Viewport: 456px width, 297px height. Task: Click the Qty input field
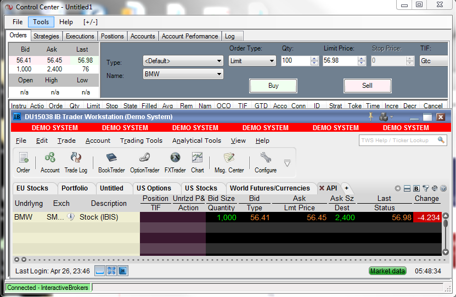(296, 60)
